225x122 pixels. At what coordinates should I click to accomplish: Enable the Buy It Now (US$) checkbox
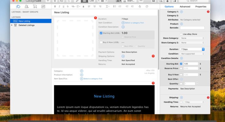[x=101, y=42]
